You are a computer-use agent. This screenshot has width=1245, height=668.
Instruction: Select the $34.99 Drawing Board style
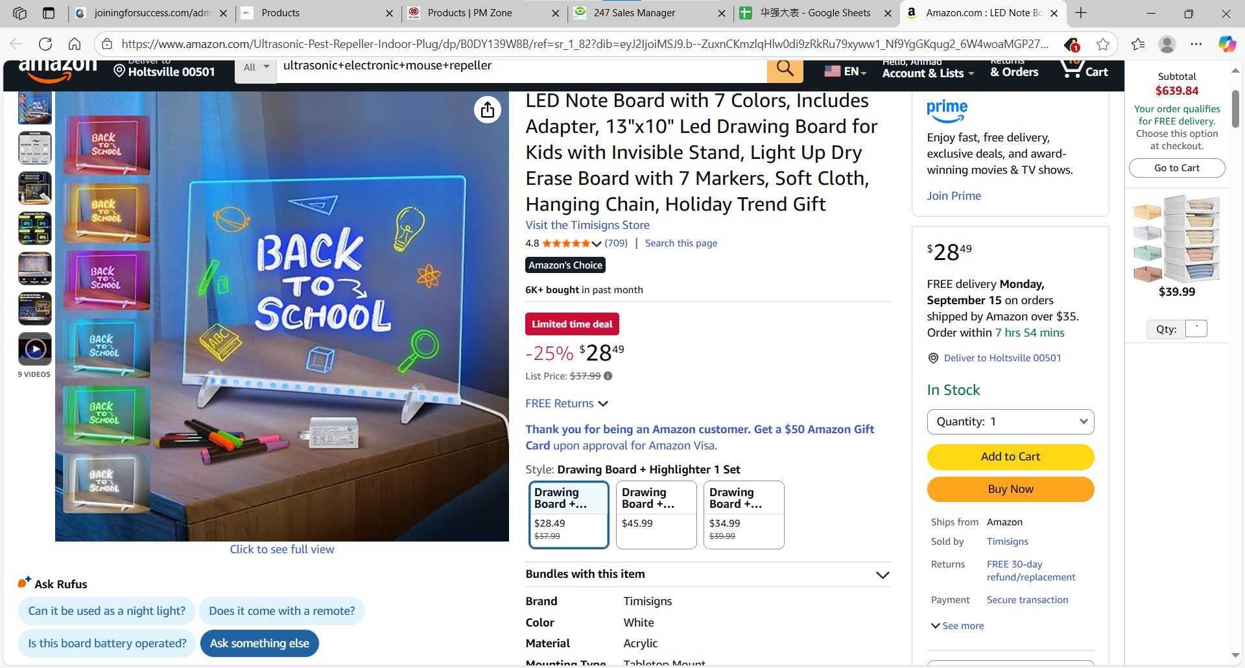(744, 515)
